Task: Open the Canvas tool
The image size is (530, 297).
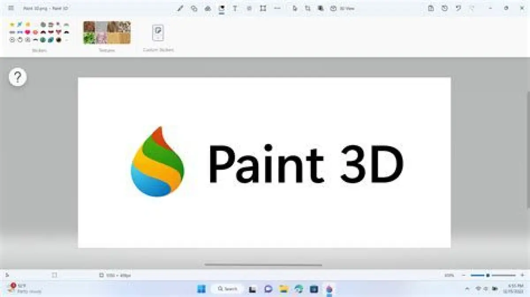Action: tap(263, 8)
